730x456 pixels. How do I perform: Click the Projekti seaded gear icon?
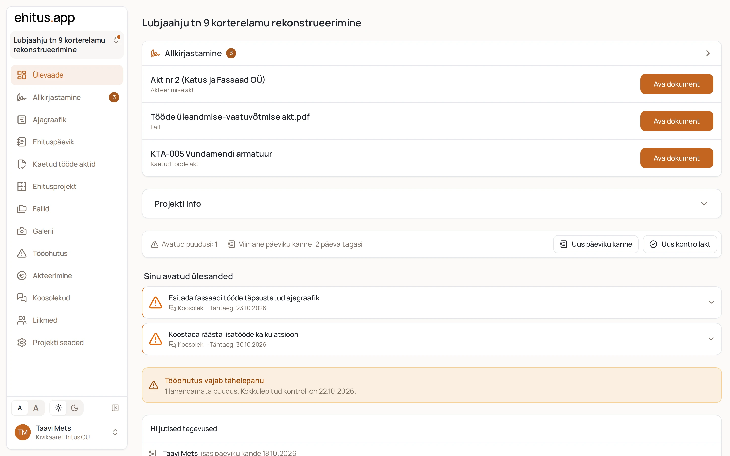[x=22, y=343]
